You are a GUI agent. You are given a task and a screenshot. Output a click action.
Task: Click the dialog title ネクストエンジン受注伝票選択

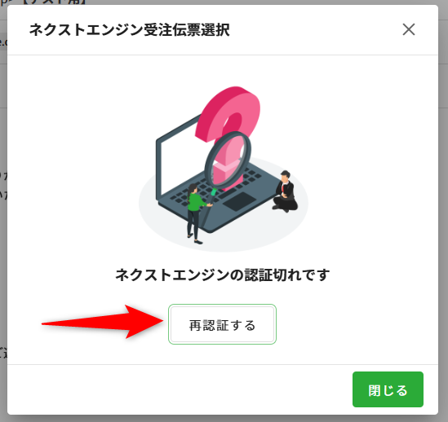pos(130,29)
